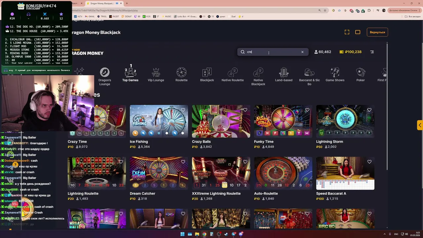
Task: Open the Land-based category
Action: click(x=284, y=75)
